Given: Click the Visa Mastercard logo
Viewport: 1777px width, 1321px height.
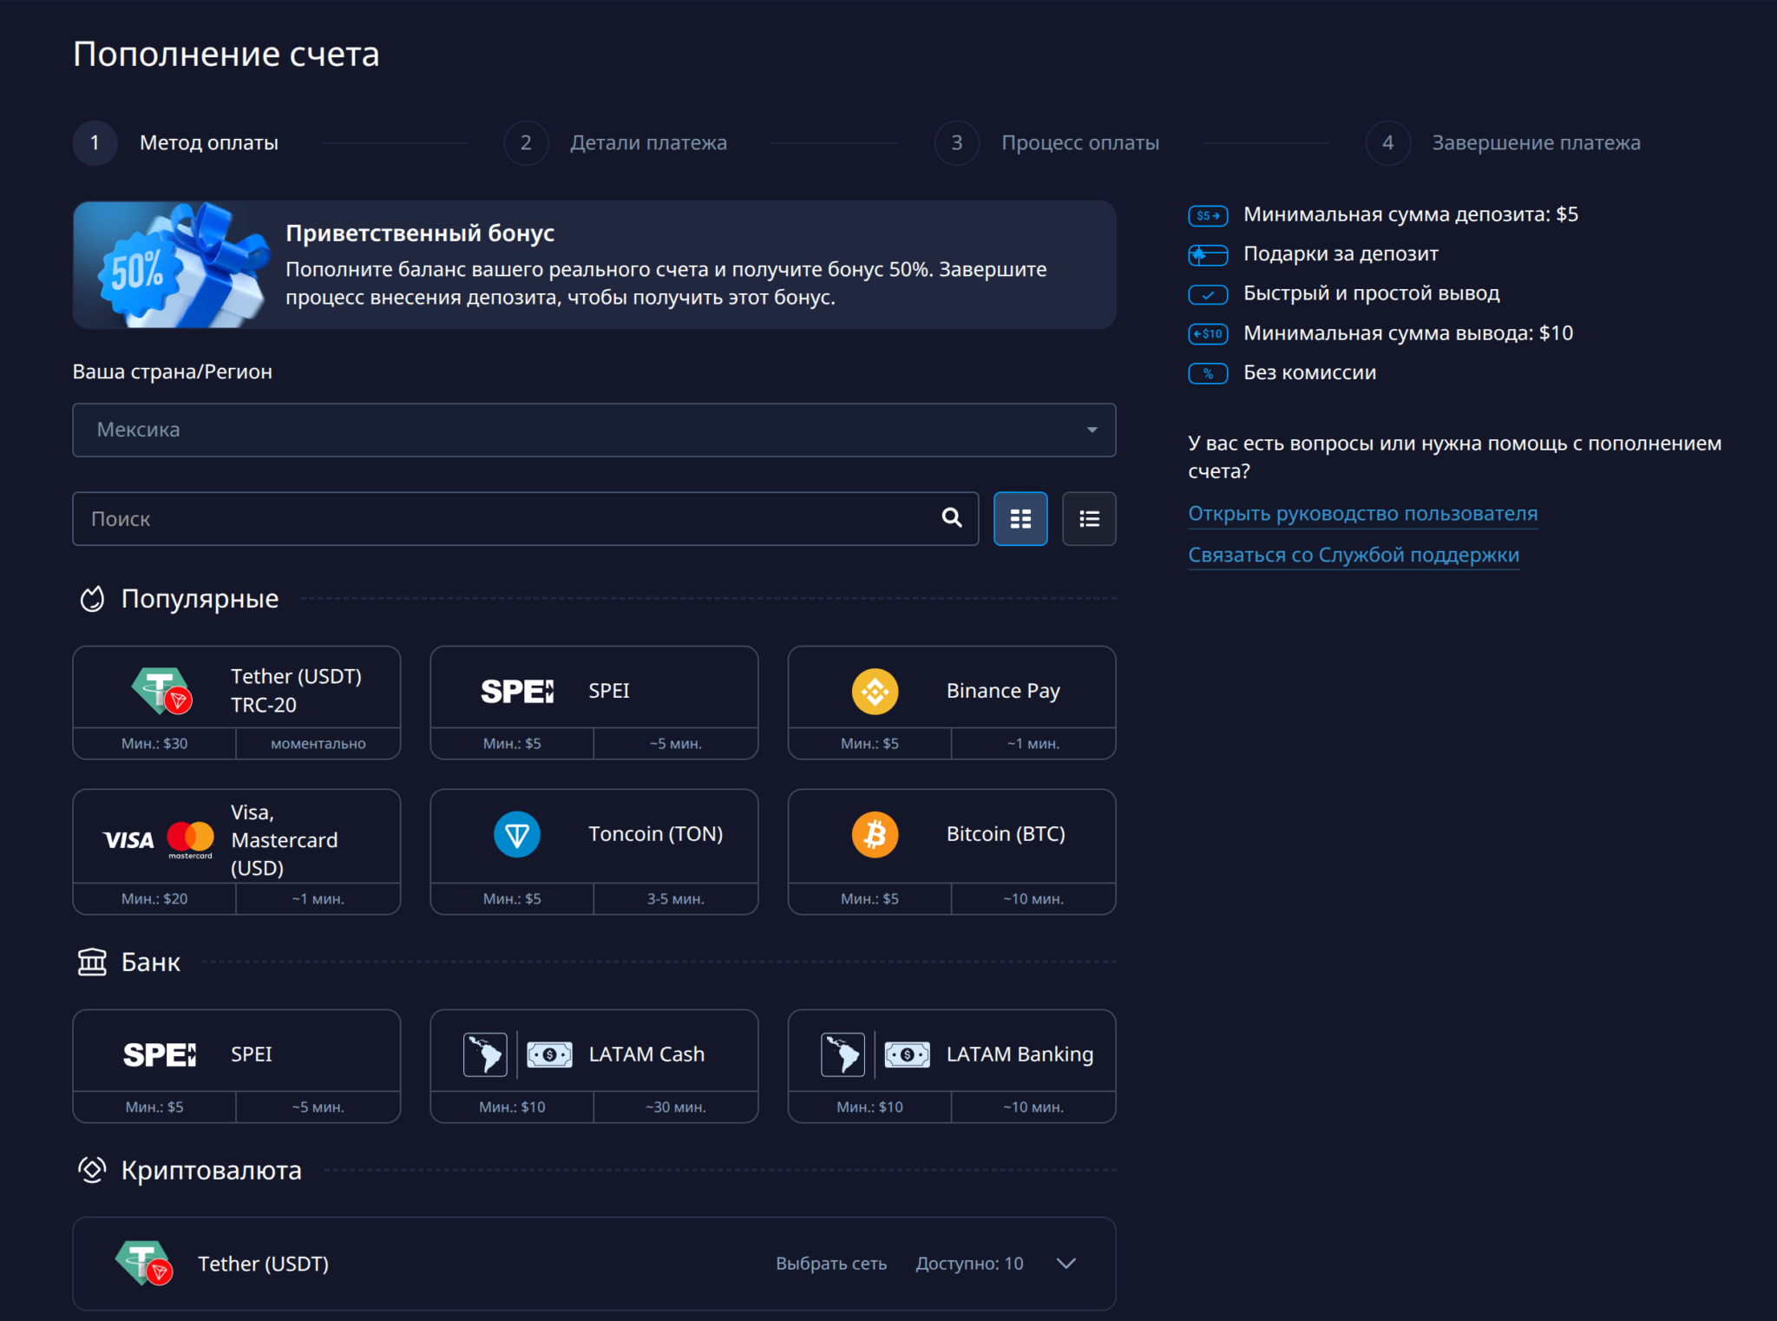Looking at the screenshot, I should tap(159, 838).
